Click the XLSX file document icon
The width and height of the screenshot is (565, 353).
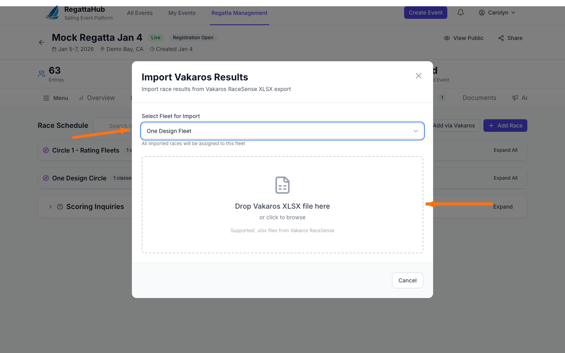pyautogui.click(x=282, y=185)
